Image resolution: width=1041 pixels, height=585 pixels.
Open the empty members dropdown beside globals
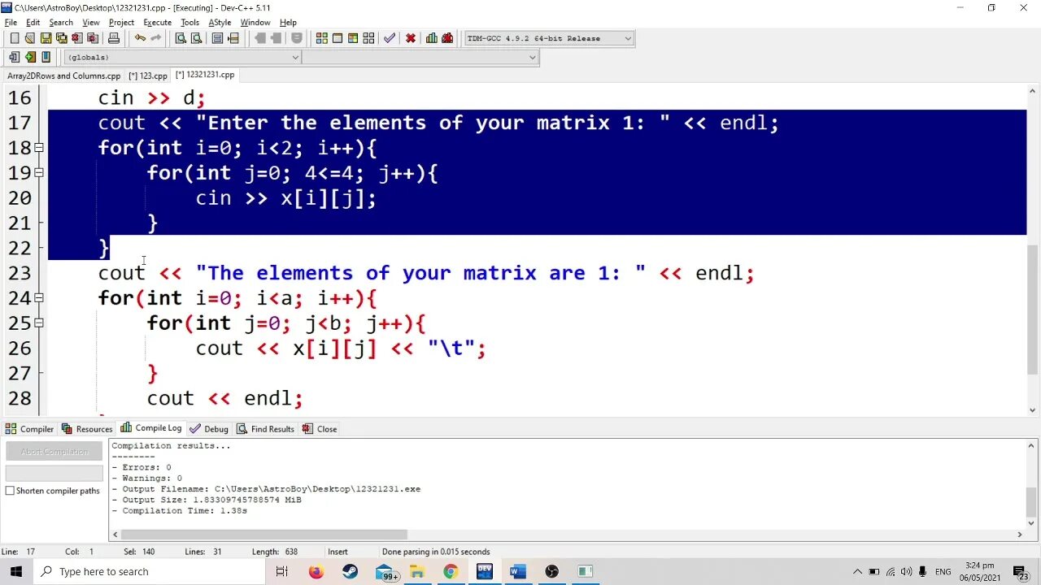point(420,57)
